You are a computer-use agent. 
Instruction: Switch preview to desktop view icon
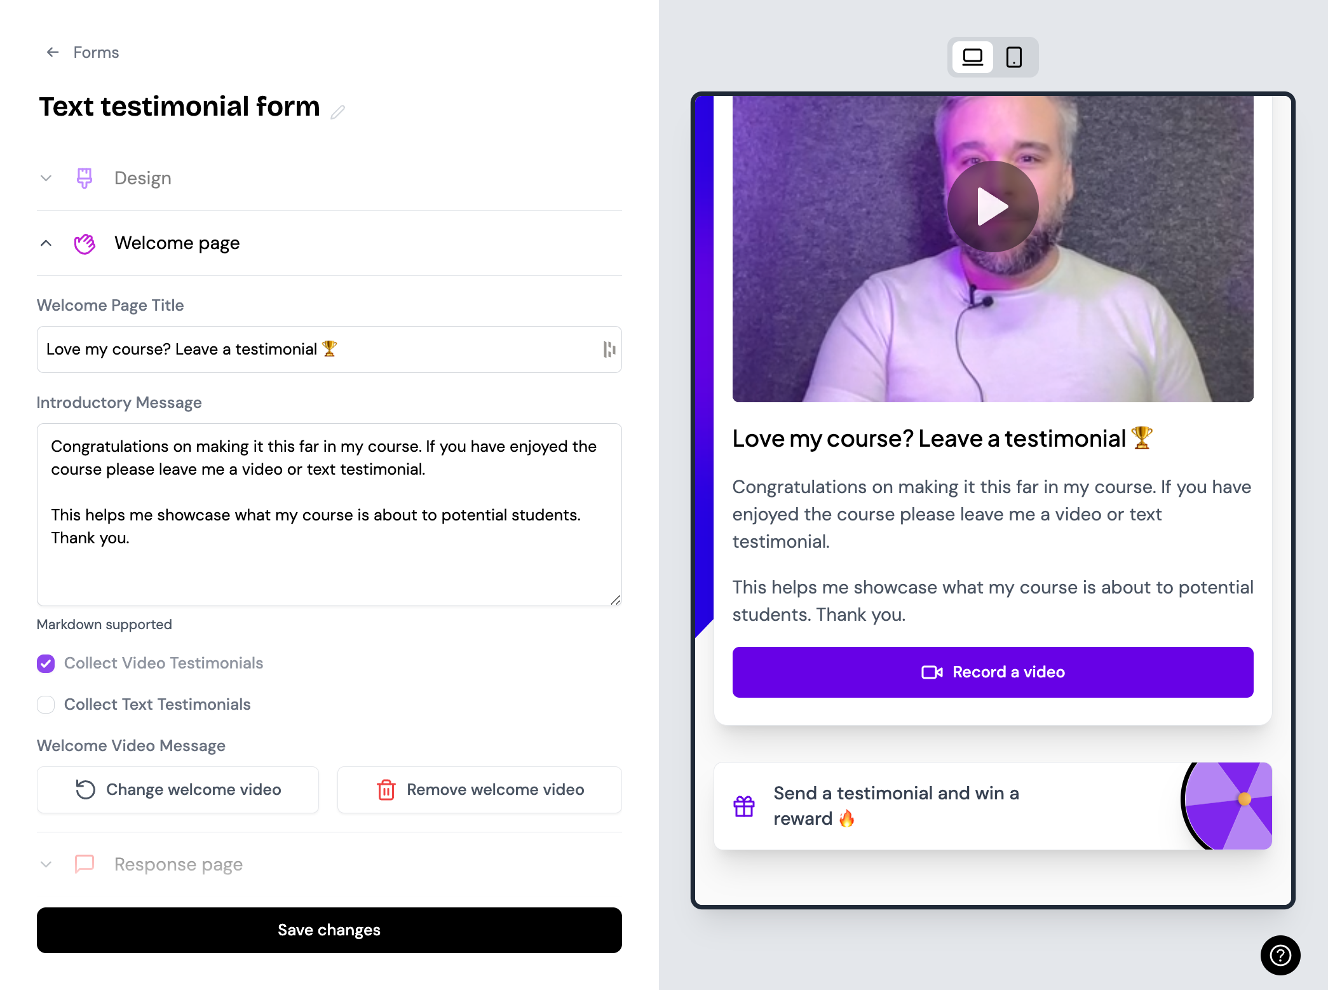[x=972, y=57]
